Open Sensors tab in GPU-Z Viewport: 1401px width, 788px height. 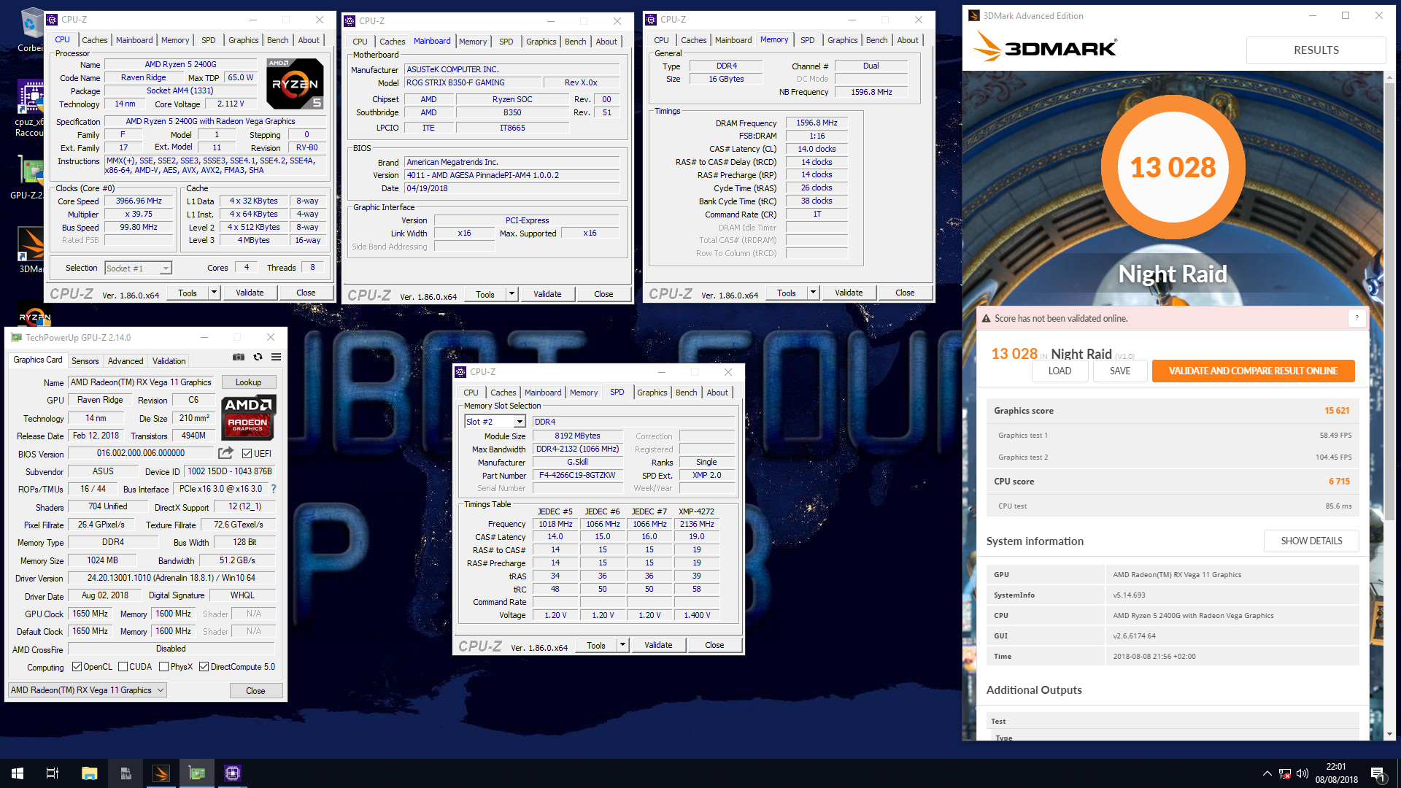tap(85, 360)
